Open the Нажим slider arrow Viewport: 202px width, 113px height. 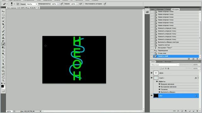click(x=77, y=4)
